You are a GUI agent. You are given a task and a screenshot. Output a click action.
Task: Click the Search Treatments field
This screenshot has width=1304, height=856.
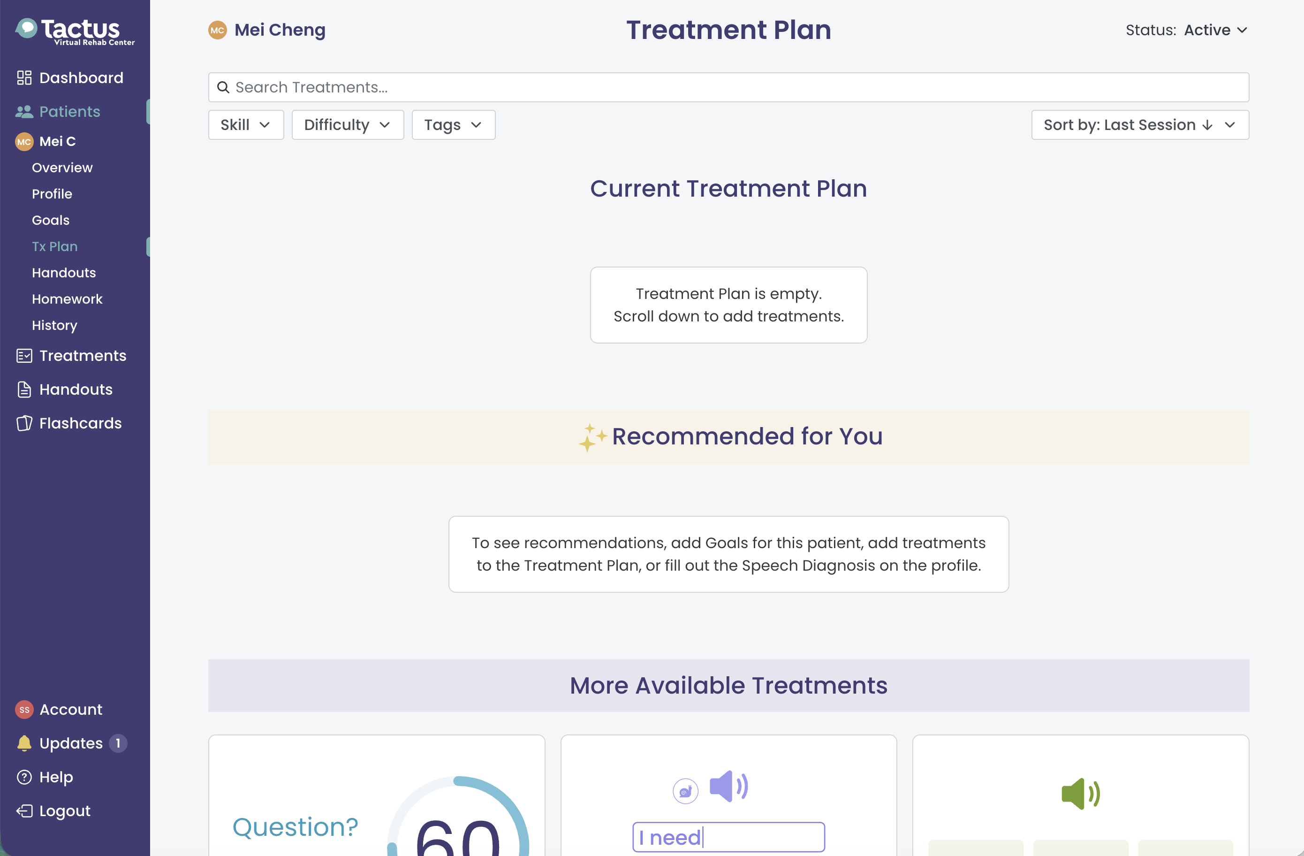729,87
